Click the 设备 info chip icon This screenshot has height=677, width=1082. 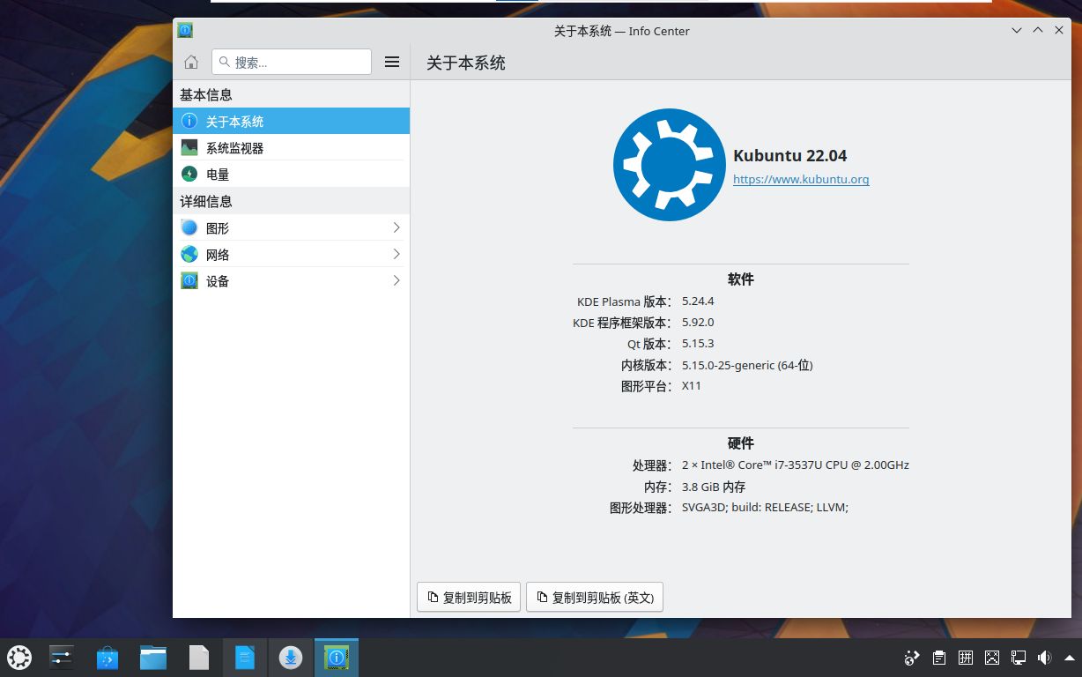point(189,280)
